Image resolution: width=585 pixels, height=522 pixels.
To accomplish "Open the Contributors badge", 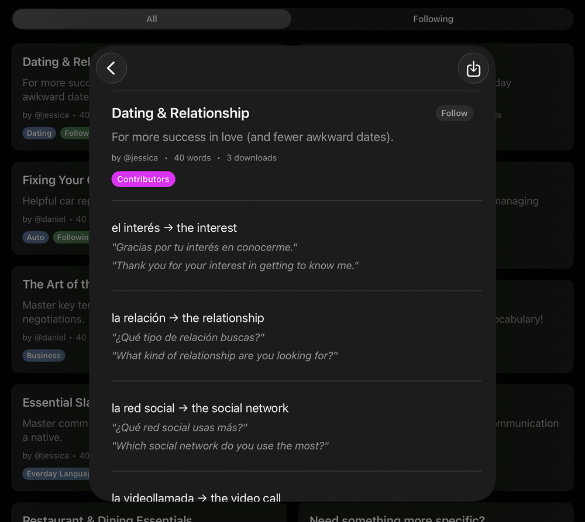I will pos(143,178).
